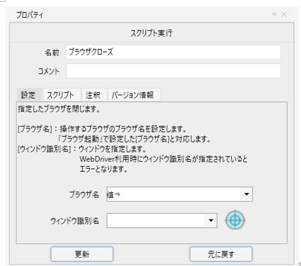Click the スクリプト実行 header bar

point(151,33)
